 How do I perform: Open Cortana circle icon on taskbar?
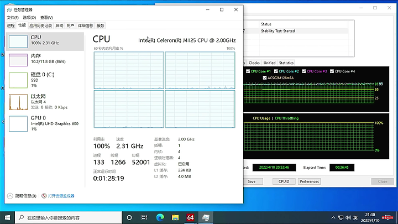[129, 218]
